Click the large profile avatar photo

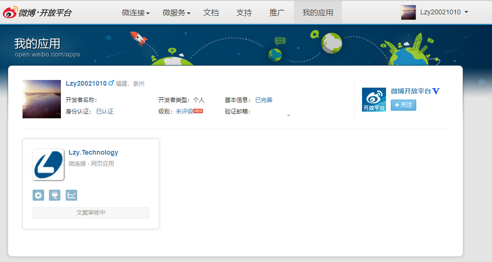point(42,99)
